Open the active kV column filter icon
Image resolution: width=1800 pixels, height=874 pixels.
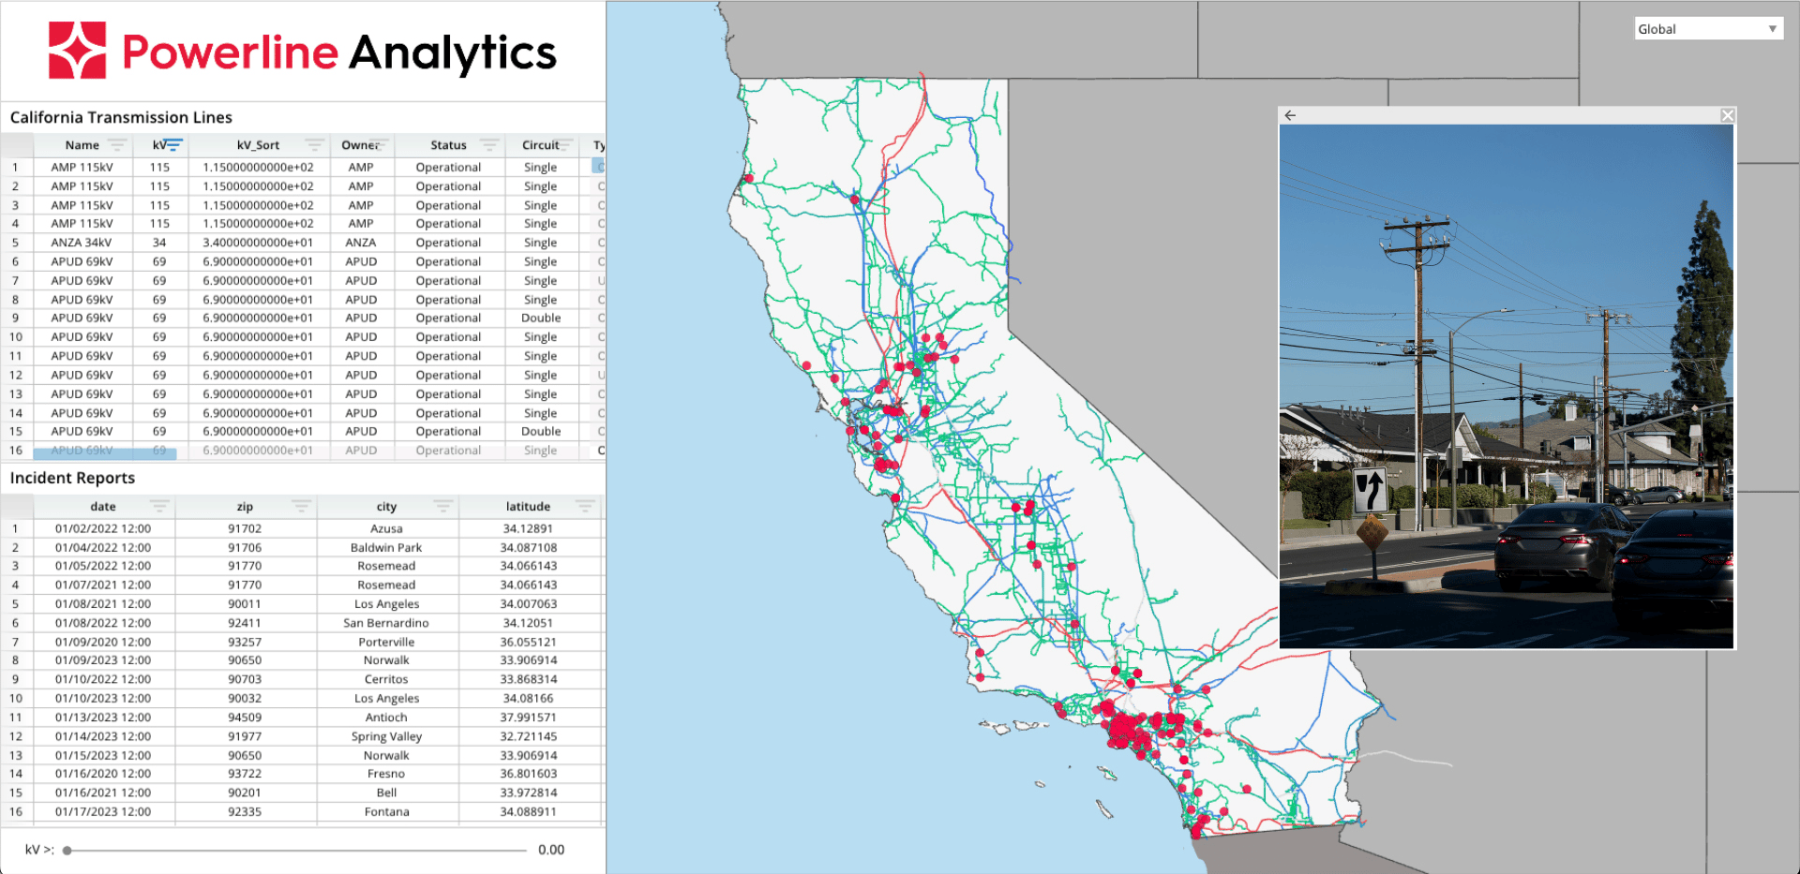tap(174, 145)
